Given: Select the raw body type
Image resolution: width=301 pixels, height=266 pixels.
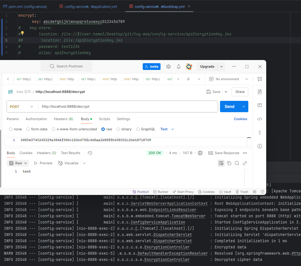Looking at the screenshot, I should tap(103, 129).
